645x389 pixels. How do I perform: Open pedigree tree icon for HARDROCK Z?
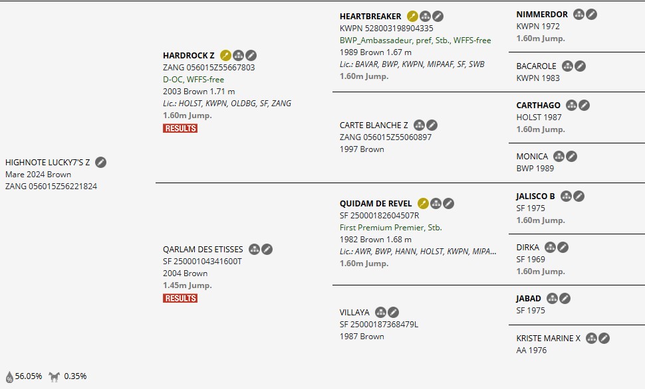click(x=238, y=55)
